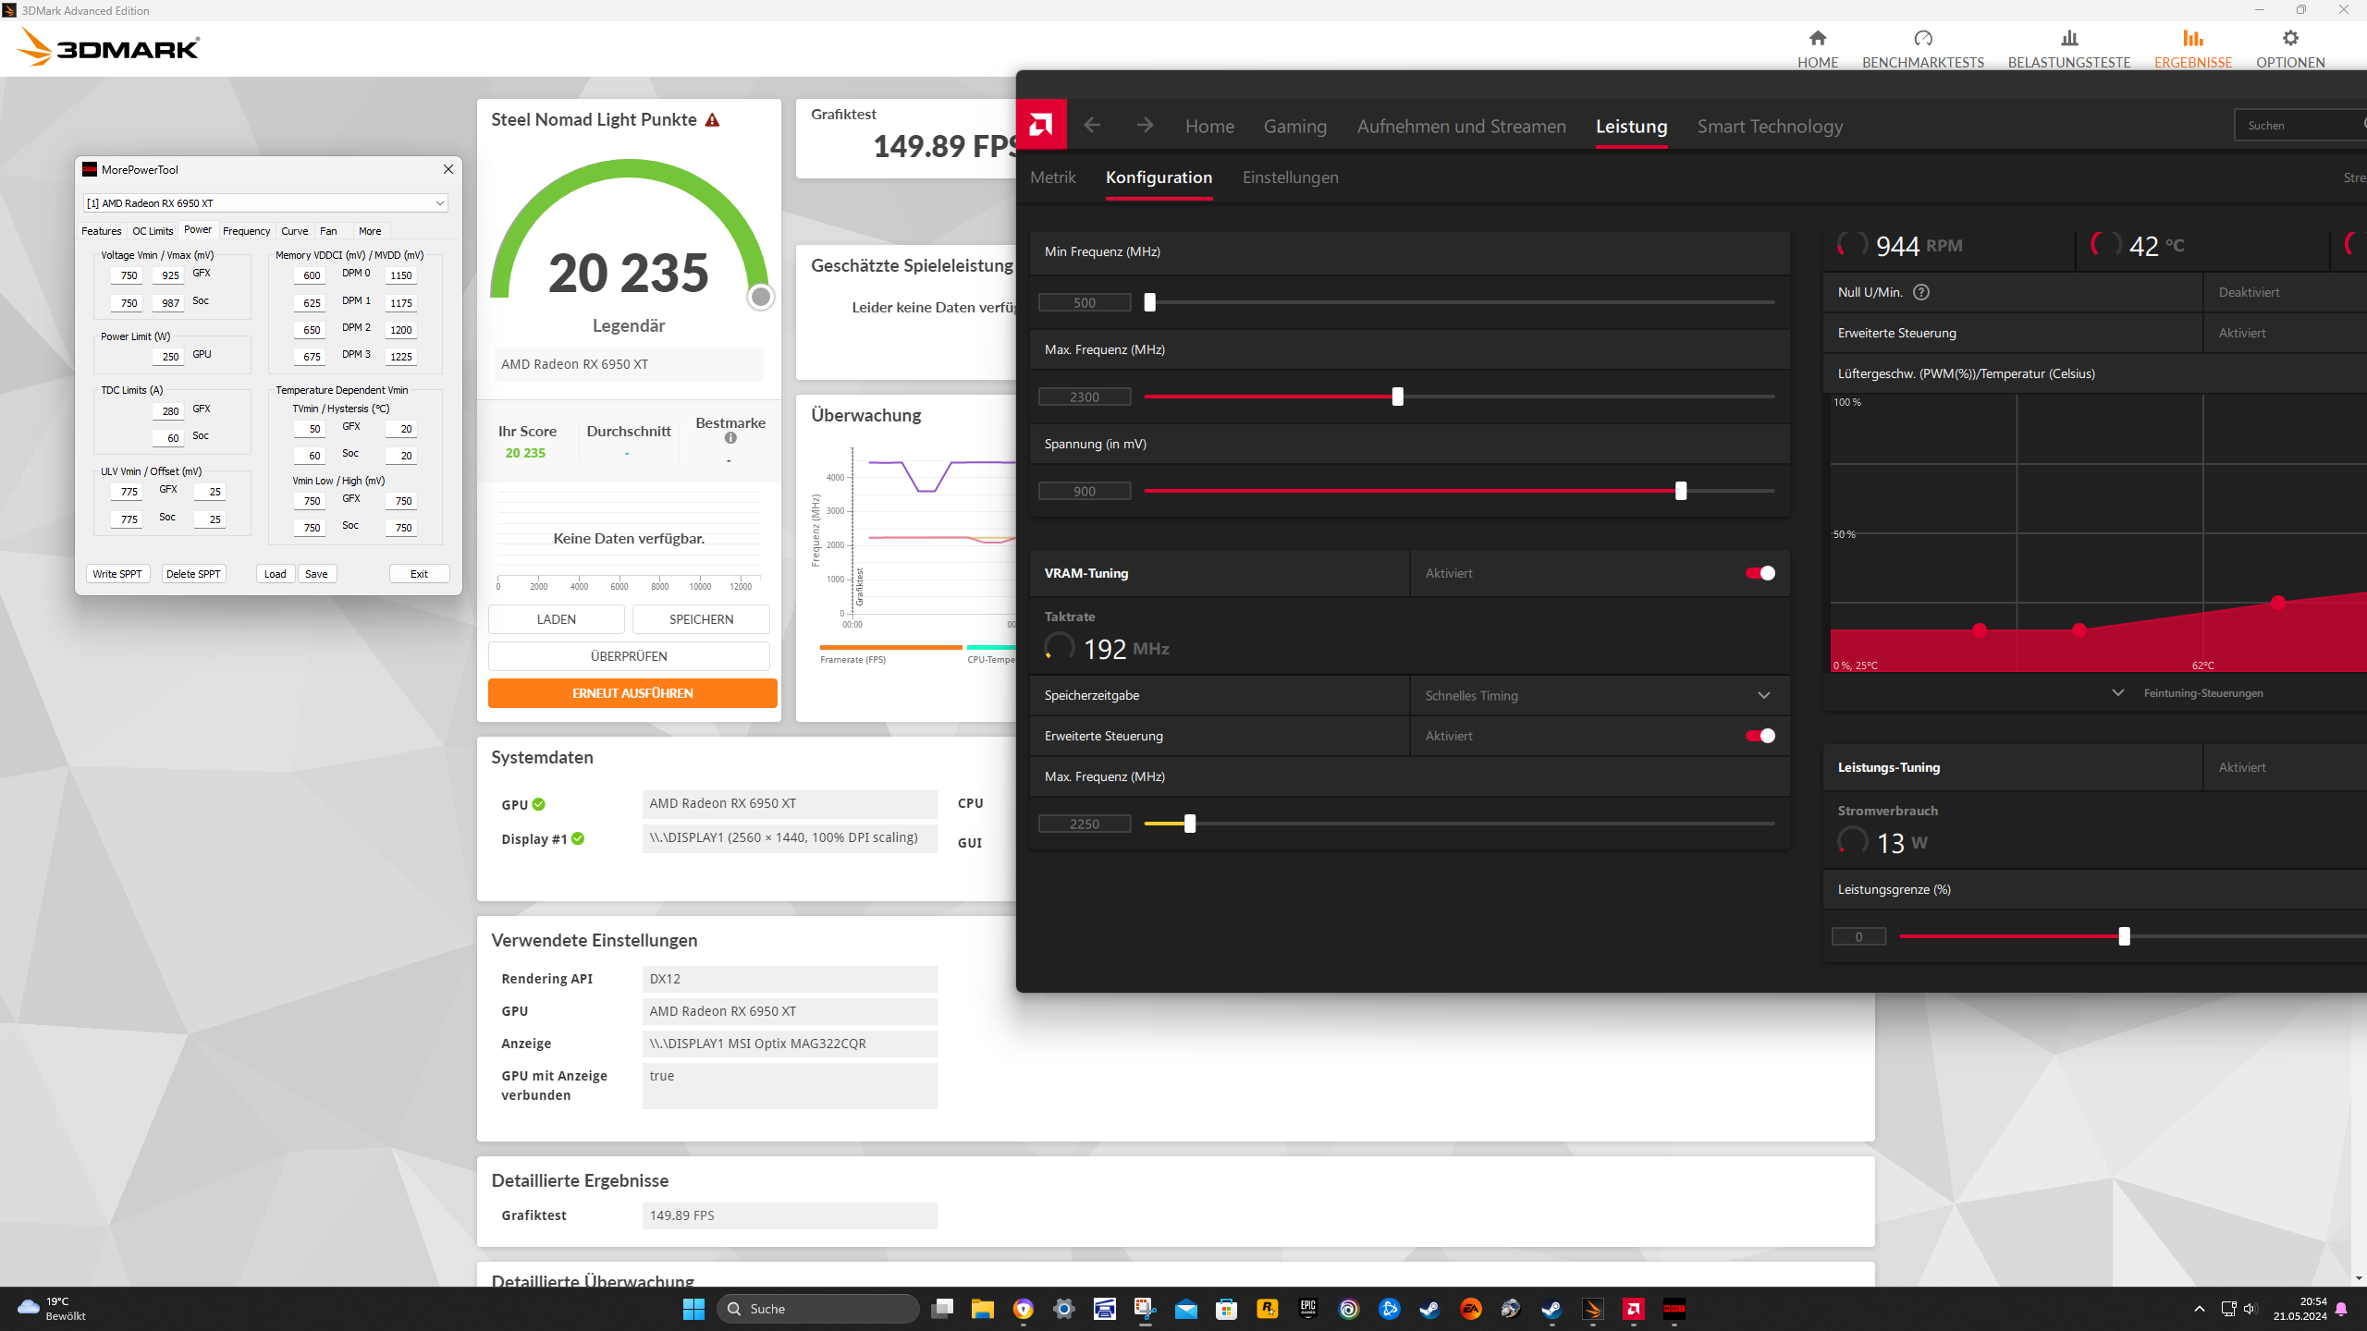Click Write SPPT button
Viewport: 2367px width, 1331px height.
(x=117, y=574)
